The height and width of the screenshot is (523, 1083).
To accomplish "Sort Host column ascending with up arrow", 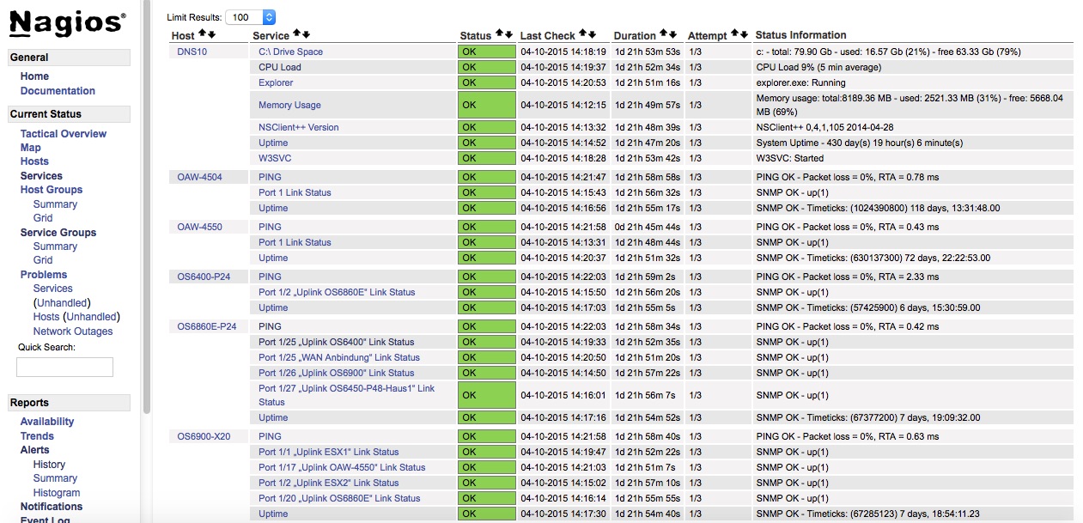I will (x=202, y=34).
